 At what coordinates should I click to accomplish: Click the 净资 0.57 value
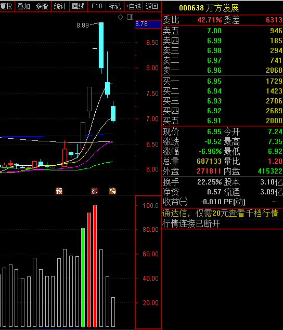pos(214,192)
